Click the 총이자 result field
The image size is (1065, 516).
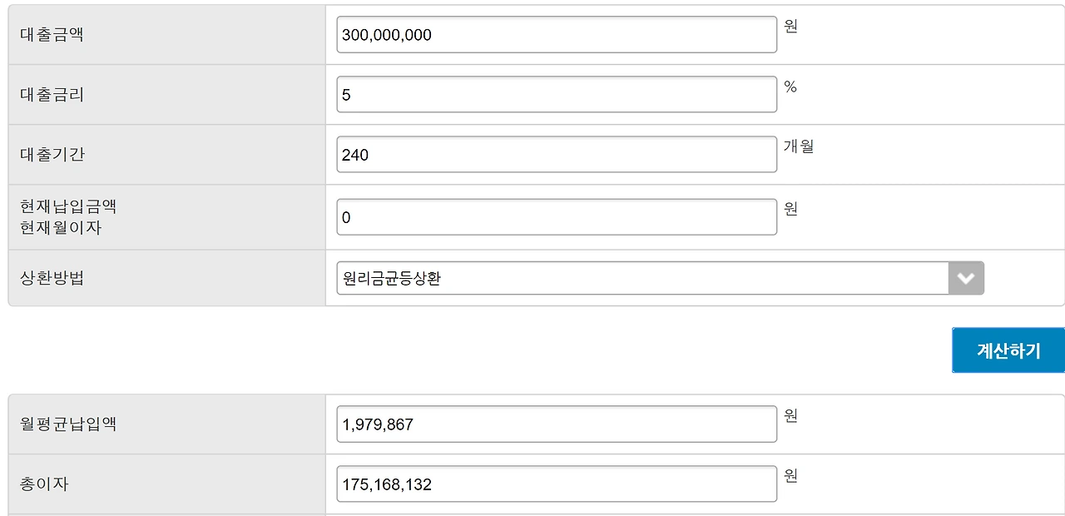coord(557,484)
